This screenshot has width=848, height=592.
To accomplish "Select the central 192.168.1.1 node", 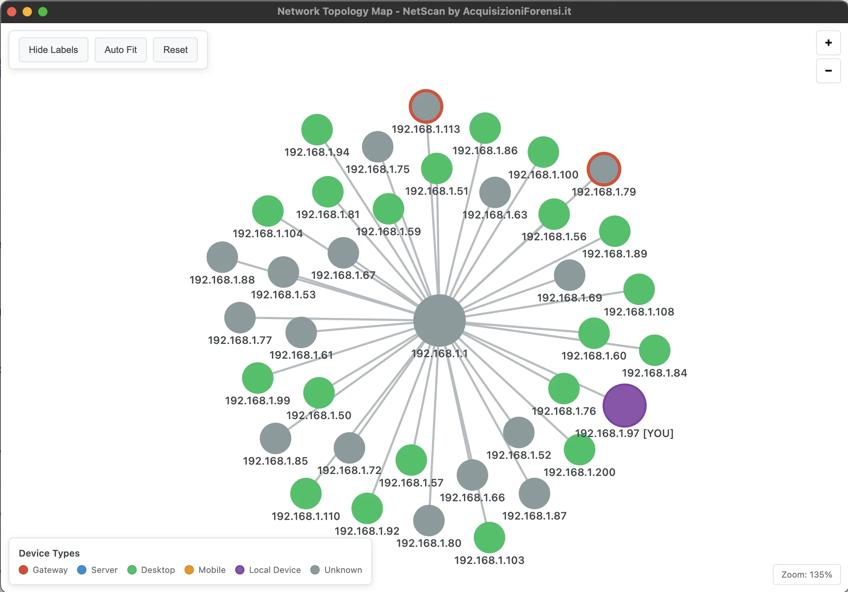I will [x=440, y=320].
